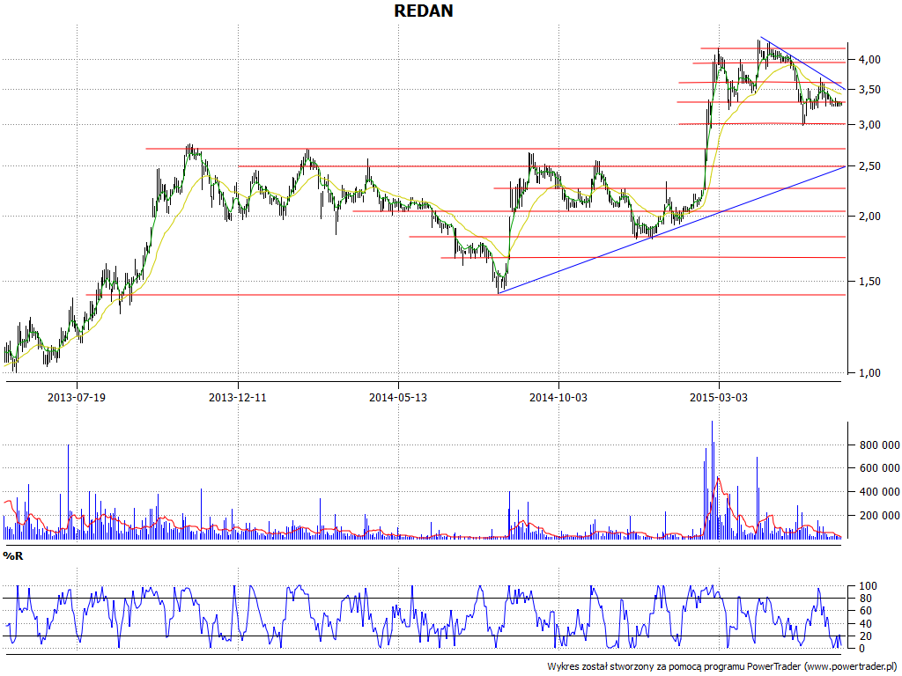Click the 80 level on %R axis
This screenshot has width=902, height=676.
click(x=865, y=599)
